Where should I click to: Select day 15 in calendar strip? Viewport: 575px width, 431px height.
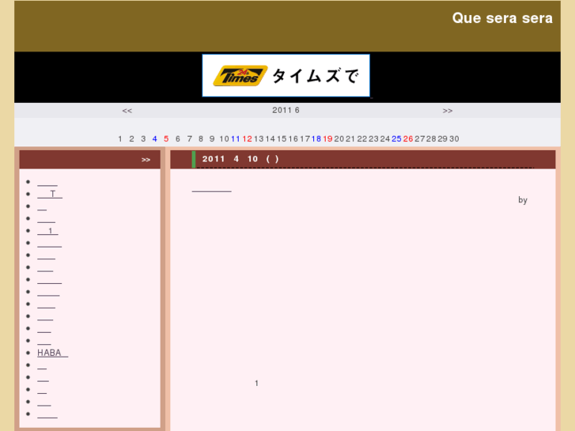[282, 139]
